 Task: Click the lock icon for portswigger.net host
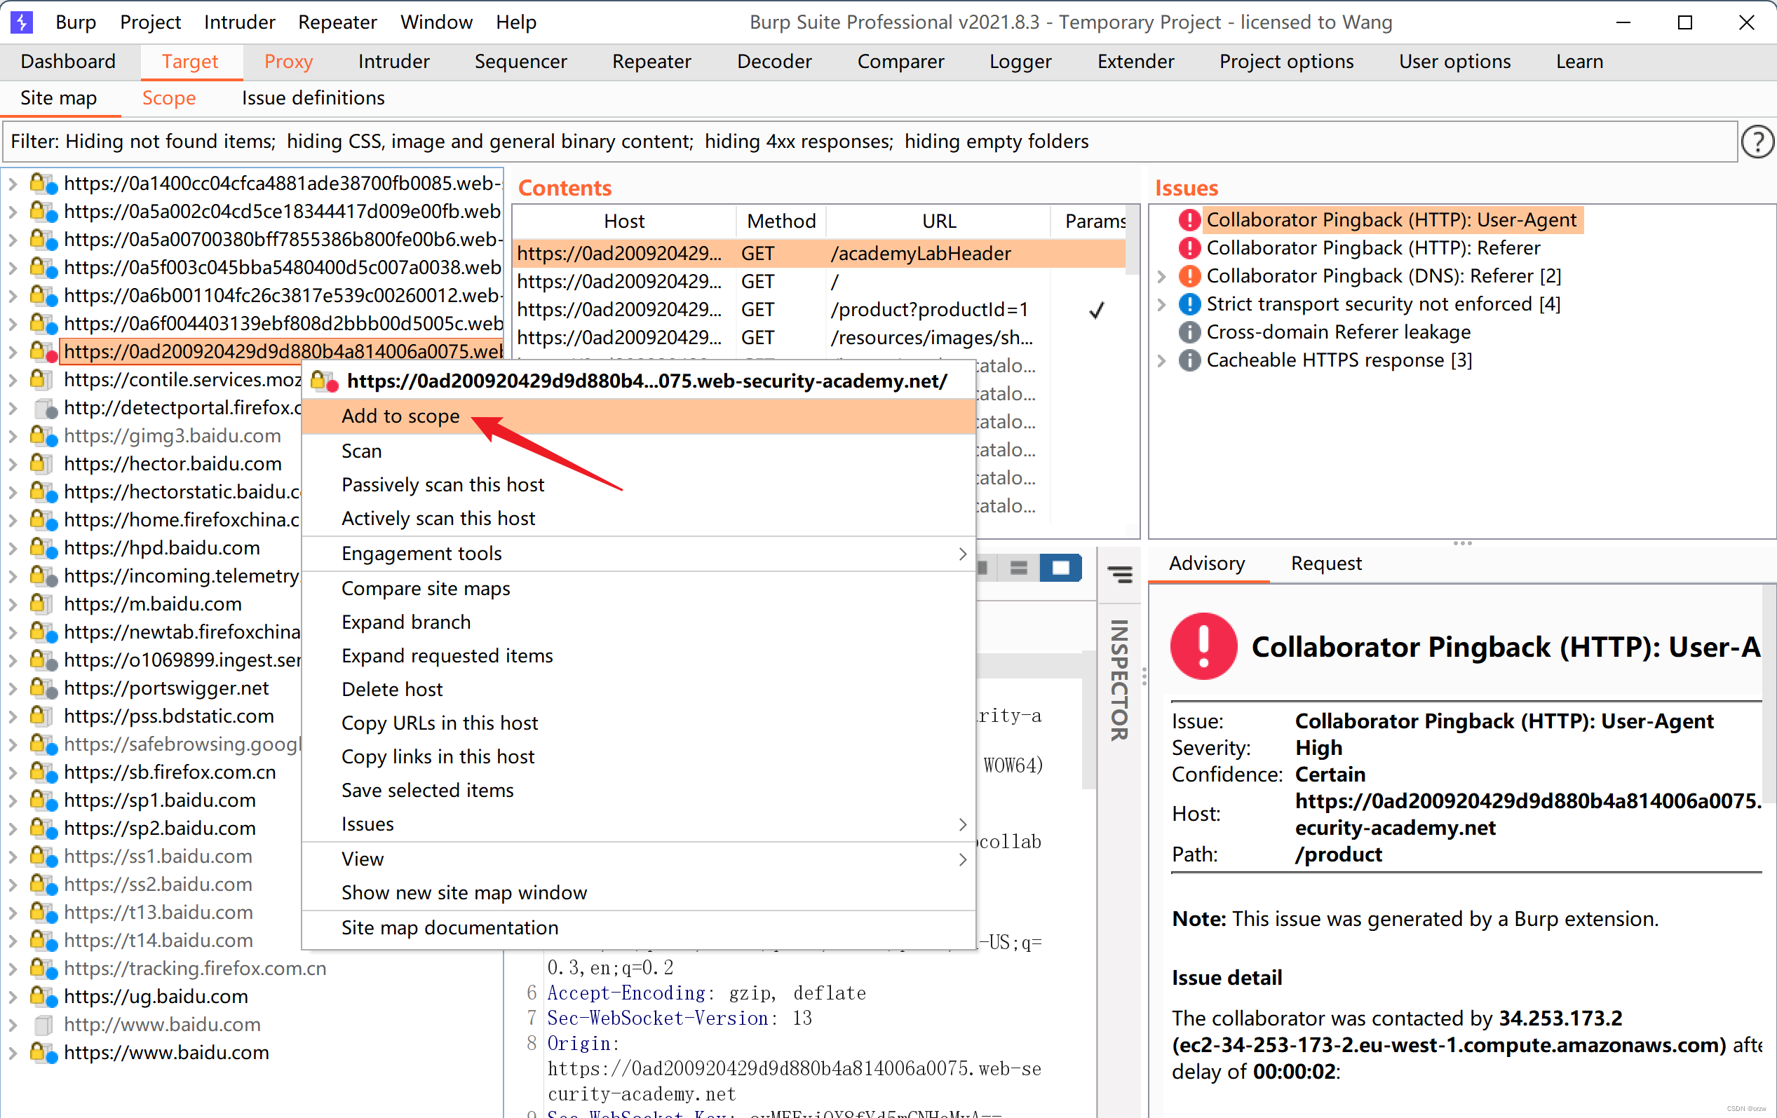pos(41,688)
